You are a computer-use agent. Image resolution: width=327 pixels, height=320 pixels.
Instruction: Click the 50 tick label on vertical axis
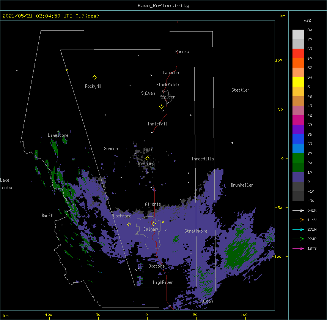(x=280, y=109)
